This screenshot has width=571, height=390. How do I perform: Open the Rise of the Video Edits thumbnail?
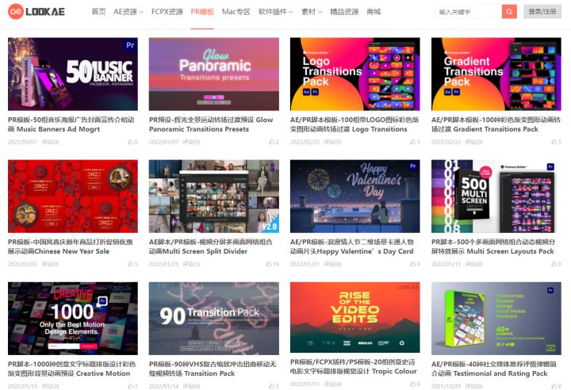[x=355, y=317]
